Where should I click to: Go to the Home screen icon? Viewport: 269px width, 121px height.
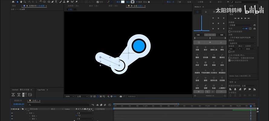coord(13,2)
